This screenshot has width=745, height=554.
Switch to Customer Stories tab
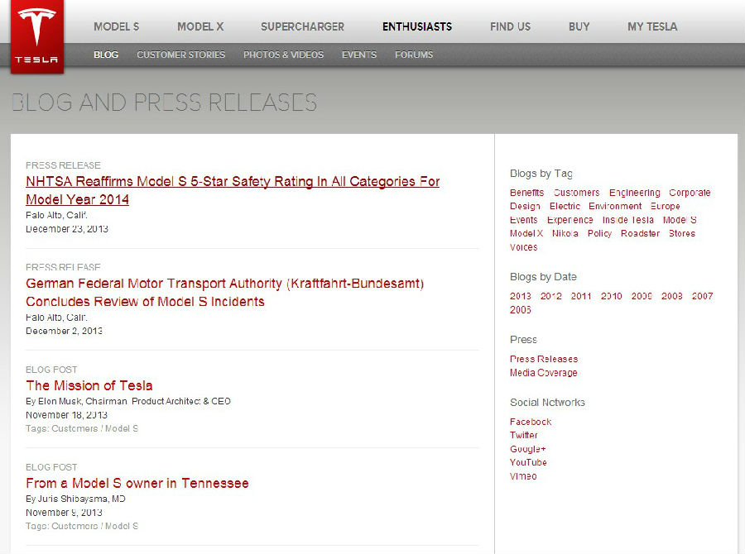coord(180,55)
